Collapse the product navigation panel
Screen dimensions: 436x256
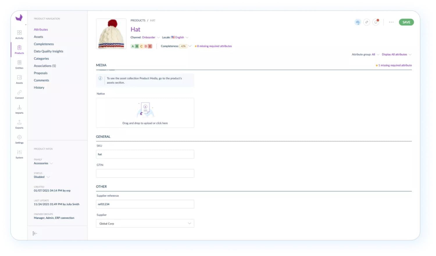[x=35, y=233]
